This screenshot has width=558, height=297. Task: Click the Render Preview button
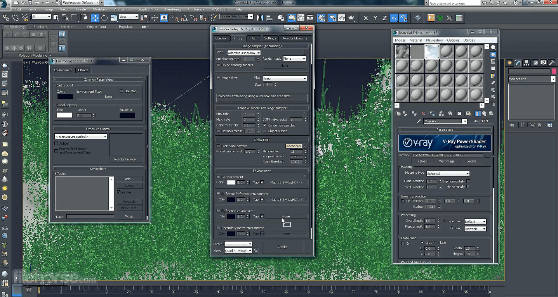(x=125, y=159)
